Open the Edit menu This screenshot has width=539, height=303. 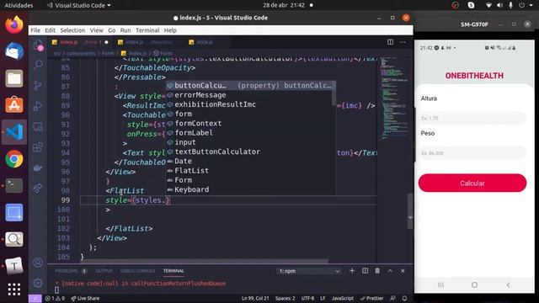pyautogui.click(x=50, y=30)
